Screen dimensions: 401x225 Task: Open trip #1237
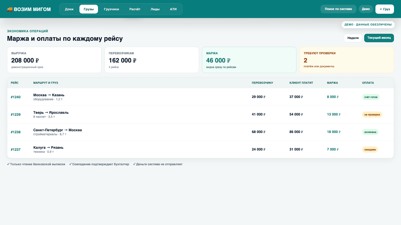pyautogui.click(x=16, y=149)
